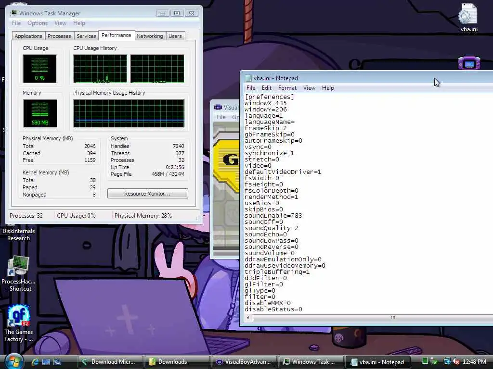Screen dimensions: 493x369
Task: Select the VisualBoyAdvance desktop icon
Action: pyautogui.click(x=469, y=63)
